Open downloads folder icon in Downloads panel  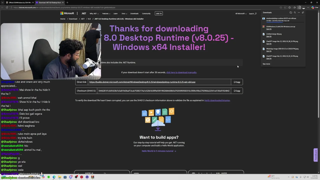tap(291, 12)
